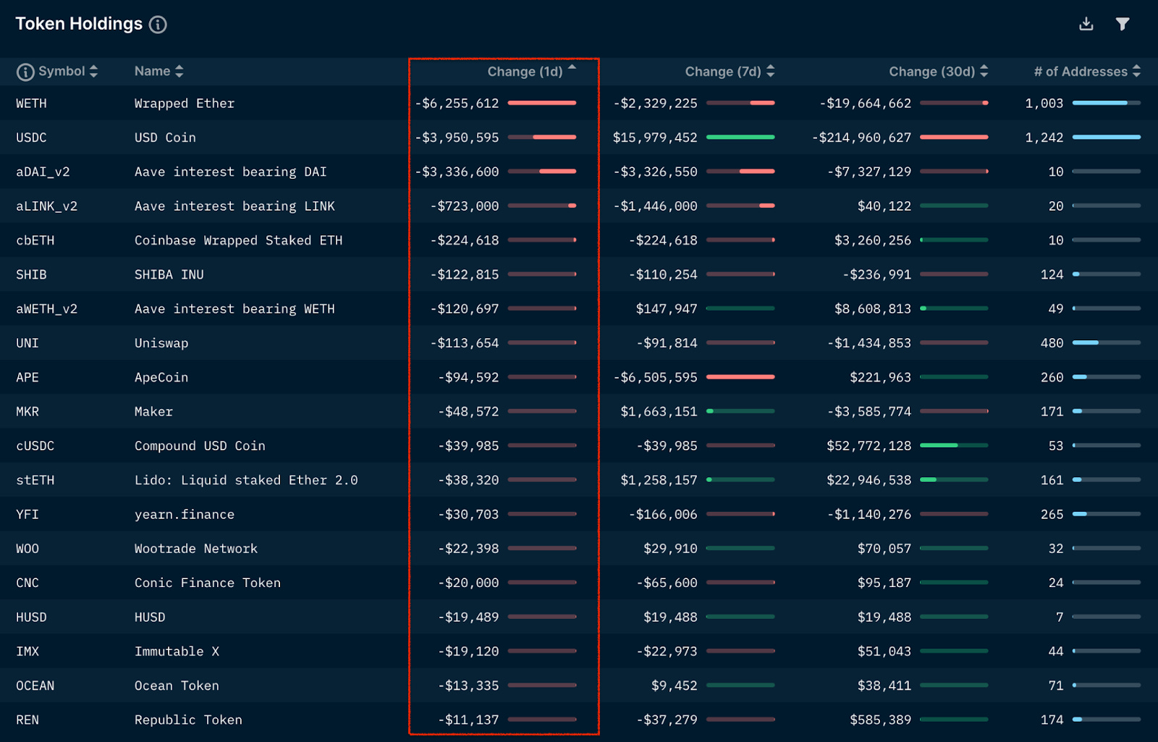
Task: Click the Maker name cell
Action: 153,411
